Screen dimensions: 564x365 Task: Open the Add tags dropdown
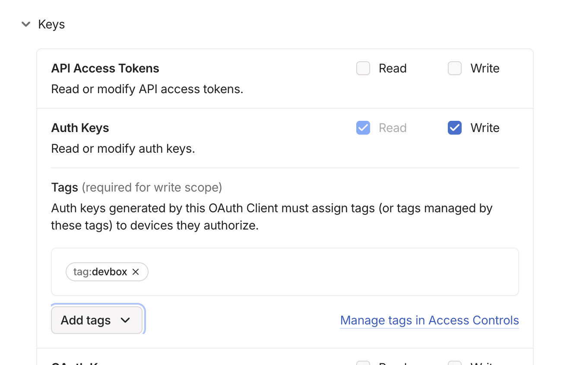tap(97, 320)
